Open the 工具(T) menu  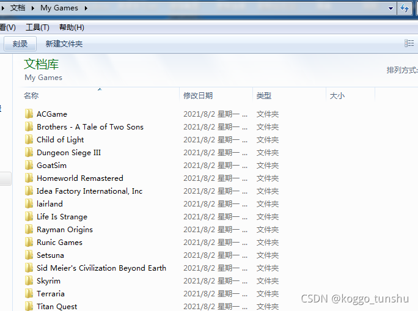(37, 27)
